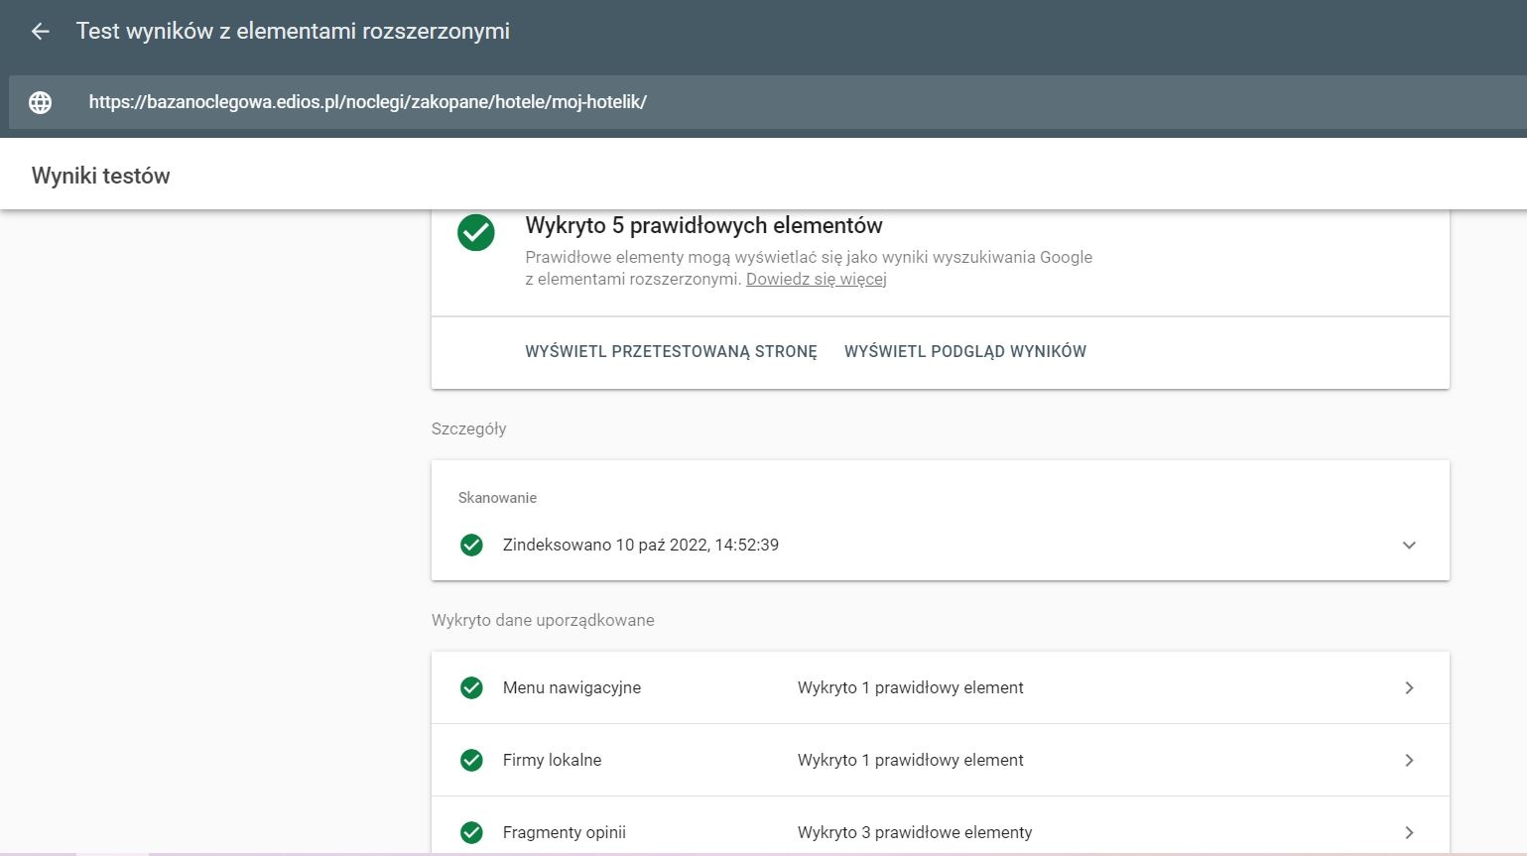1527x856 pixels.
Task: Click 'Wyświetl podgląd wyników' button
Action: click(x=964, y=351)
